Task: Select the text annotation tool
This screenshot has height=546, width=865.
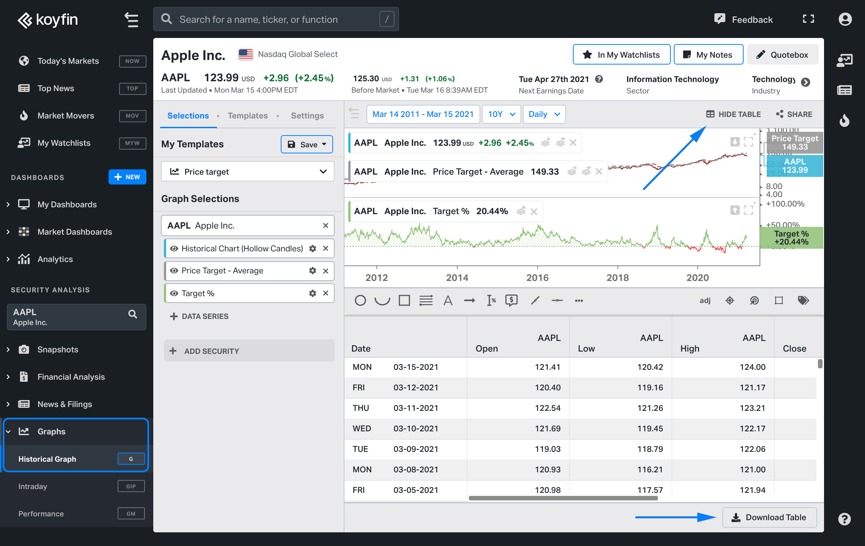Action: [448, 301]
